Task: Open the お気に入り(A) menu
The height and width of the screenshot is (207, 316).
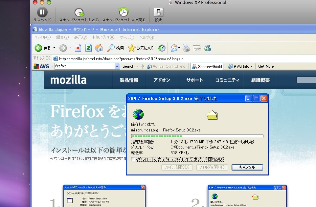Action: [103, 37]
